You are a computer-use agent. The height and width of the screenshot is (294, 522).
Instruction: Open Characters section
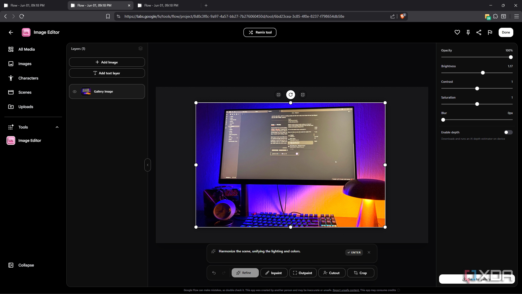(x=23, y=78)
